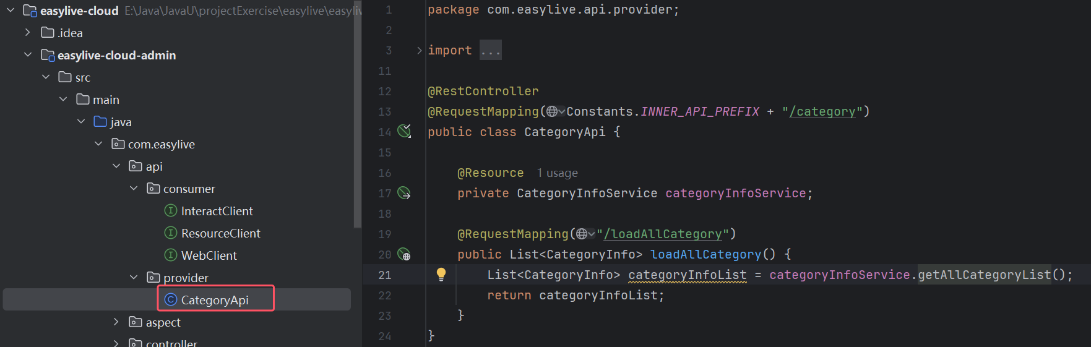Open the WebClient interface file
The height and width of the screenshot is (347, 1091).
(209, 255)
